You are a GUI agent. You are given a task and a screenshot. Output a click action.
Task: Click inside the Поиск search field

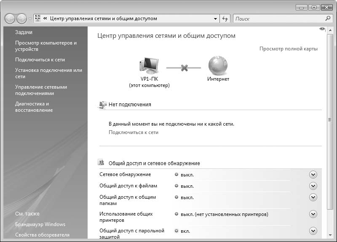point(278,19)
